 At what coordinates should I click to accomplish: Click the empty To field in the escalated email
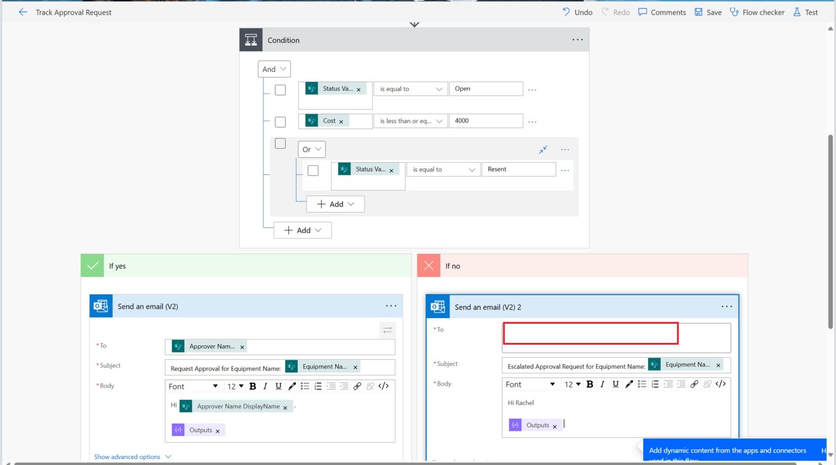[590, 333]
